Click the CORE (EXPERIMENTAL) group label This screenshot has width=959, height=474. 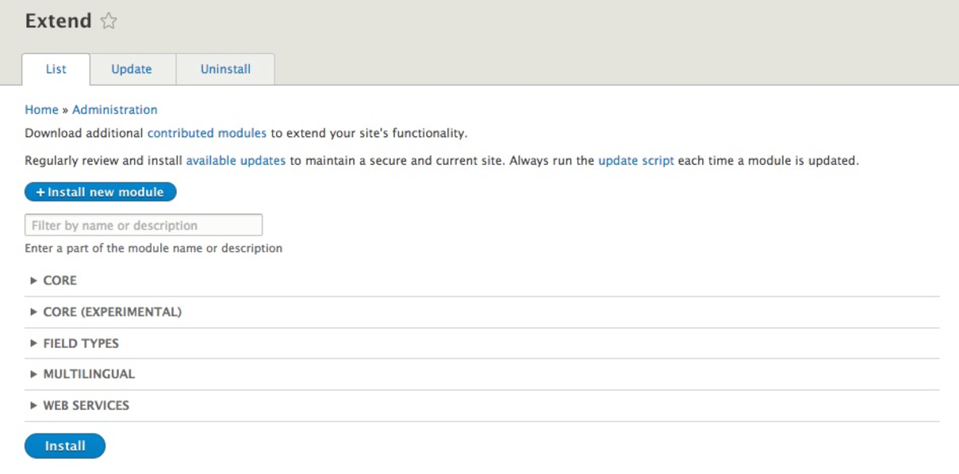(113, 312)
